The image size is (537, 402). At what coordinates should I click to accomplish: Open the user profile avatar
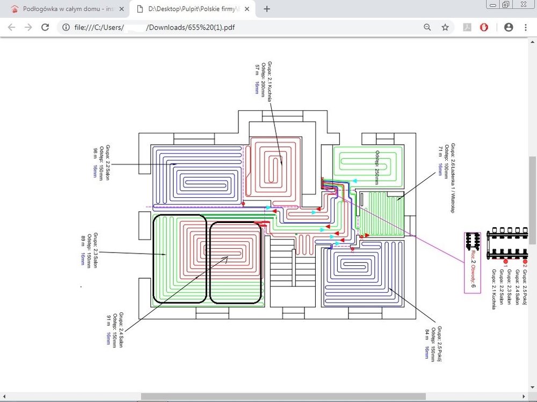[x=509, y=27]
